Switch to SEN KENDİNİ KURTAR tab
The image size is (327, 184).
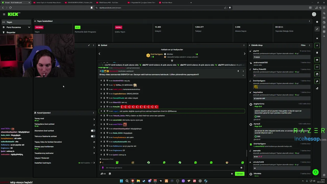tap(79, 3)
